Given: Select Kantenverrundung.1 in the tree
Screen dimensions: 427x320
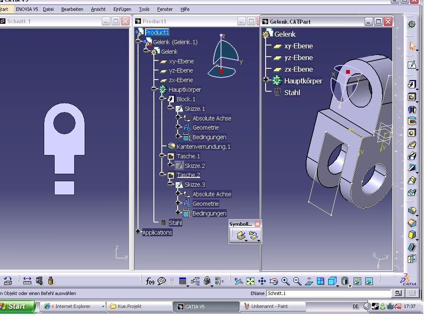Looking at the screenshot, I should [203, 147].
